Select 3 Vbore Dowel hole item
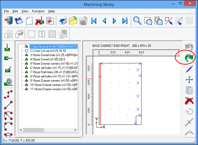This screenshot has height=145, width=198. point(54,55)
